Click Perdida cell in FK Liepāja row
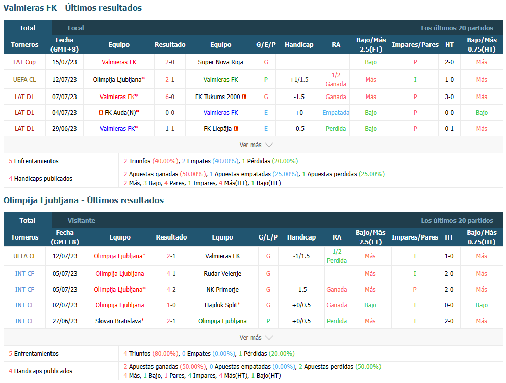506x383 pixels. tap(336, 129)
